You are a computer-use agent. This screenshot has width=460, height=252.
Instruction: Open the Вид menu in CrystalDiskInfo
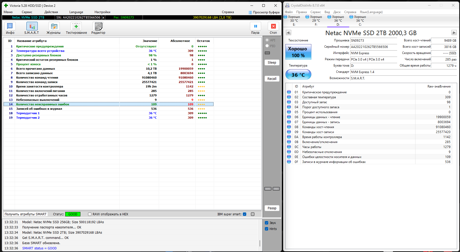click(x=327, y=12)
